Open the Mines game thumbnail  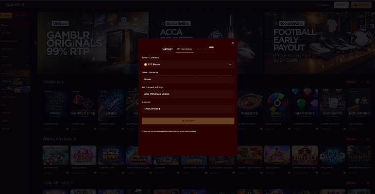(56, 105)
